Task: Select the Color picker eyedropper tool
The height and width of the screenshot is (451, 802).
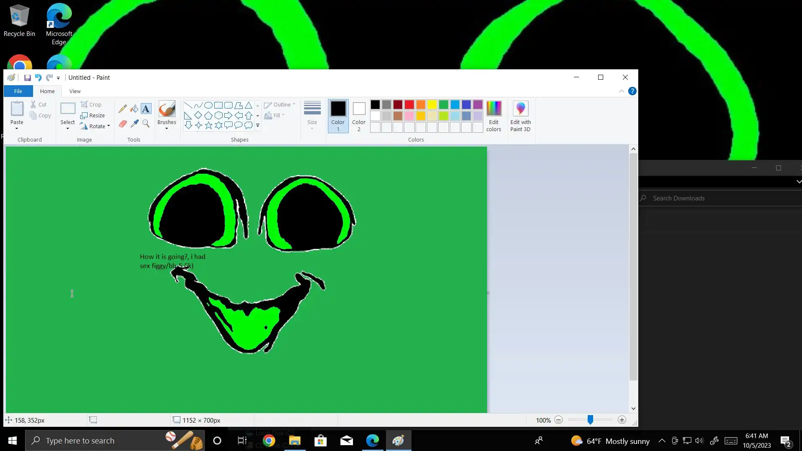Action: point(134,124)
